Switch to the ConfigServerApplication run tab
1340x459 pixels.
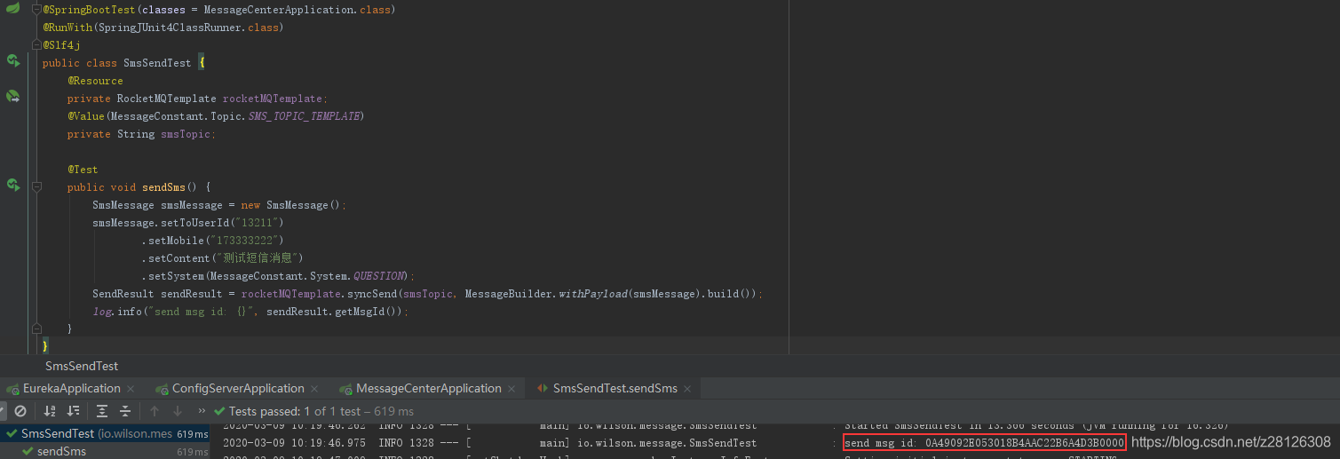click(238, 388)
